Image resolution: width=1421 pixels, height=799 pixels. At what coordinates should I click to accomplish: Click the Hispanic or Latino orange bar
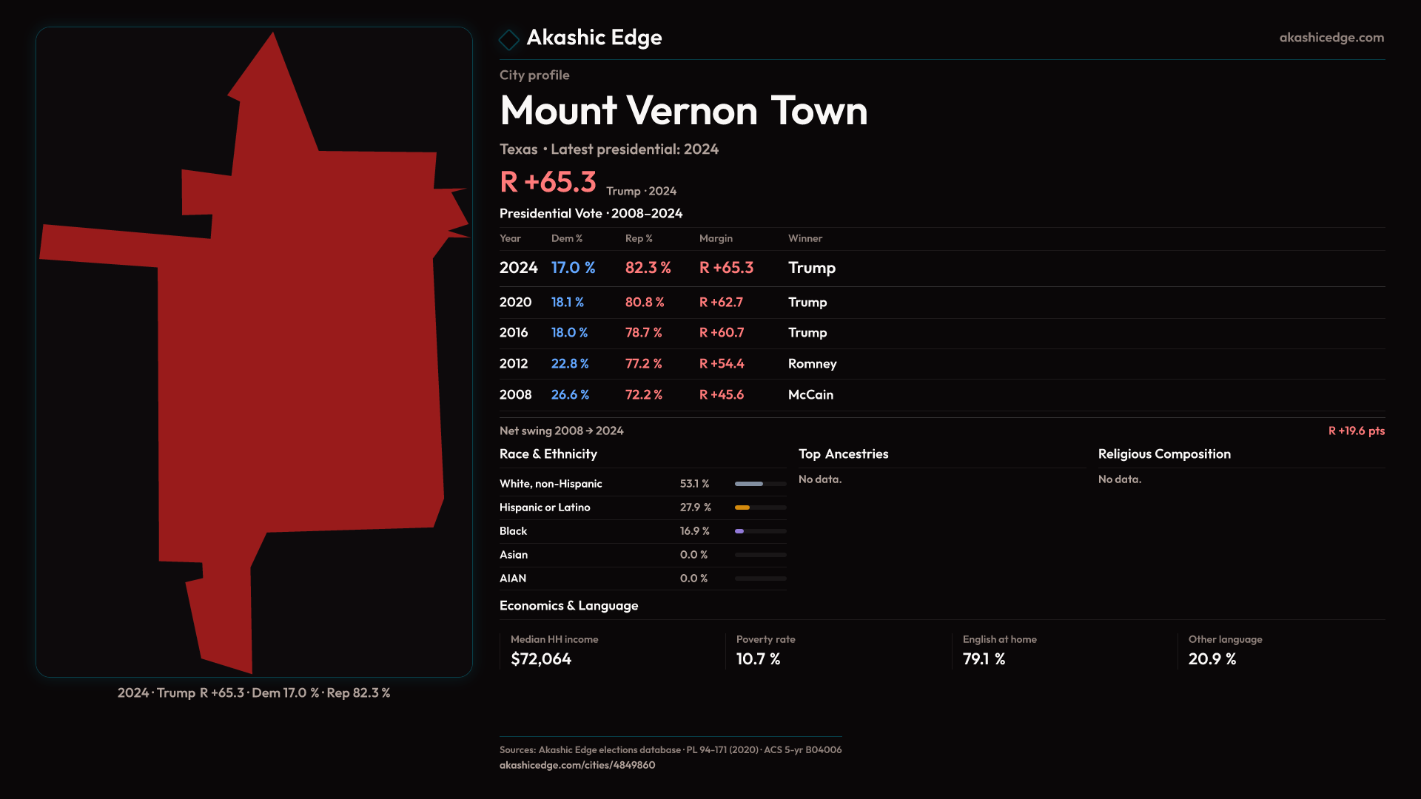743,508
